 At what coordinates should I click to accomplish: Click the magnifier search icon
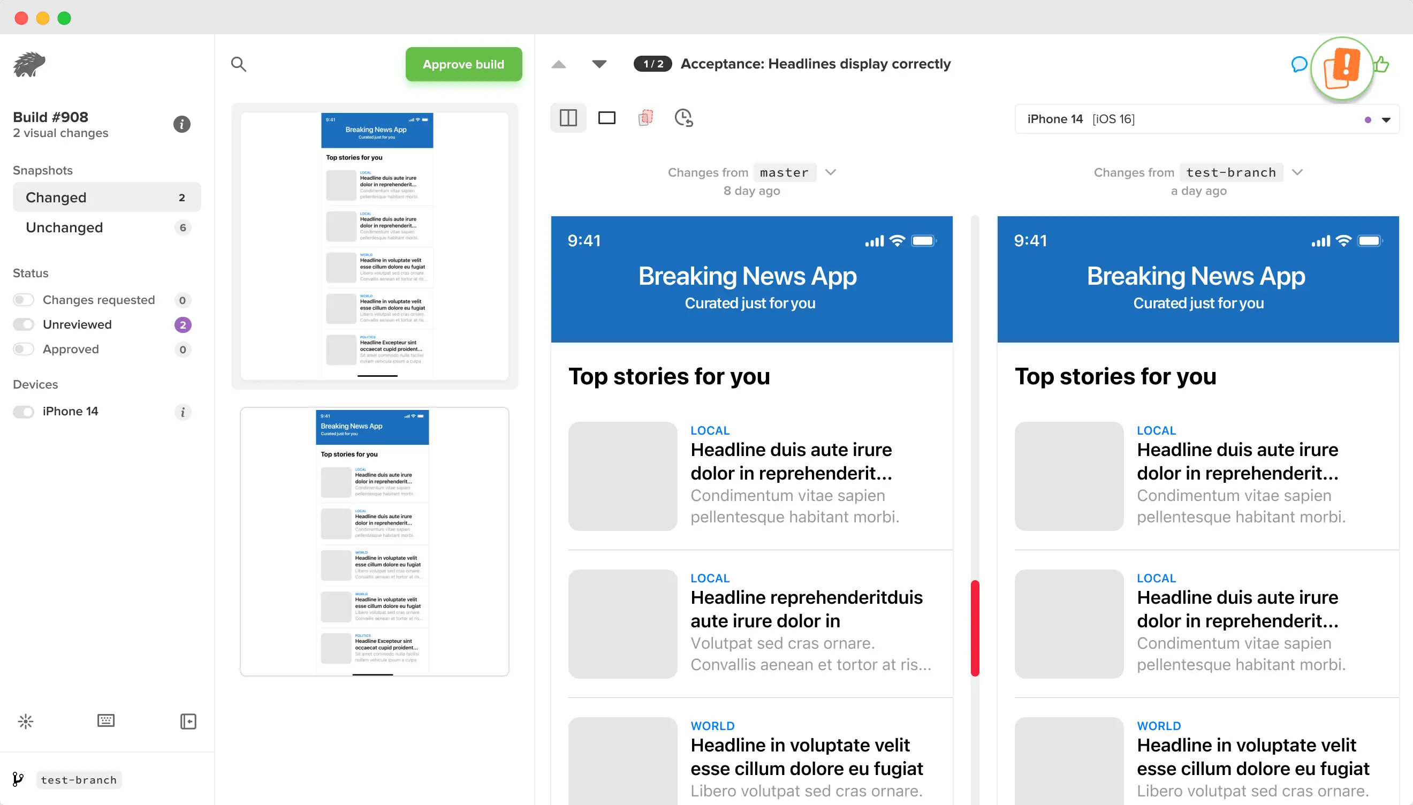238,64
